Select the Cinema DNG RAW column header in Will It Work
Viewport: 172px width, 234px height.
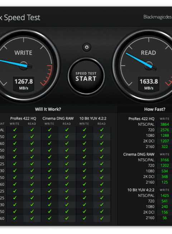point(58,118)
